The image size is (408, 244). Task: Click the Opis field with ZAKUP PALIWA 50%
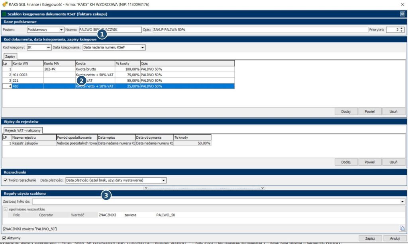[x=259, y=30]
